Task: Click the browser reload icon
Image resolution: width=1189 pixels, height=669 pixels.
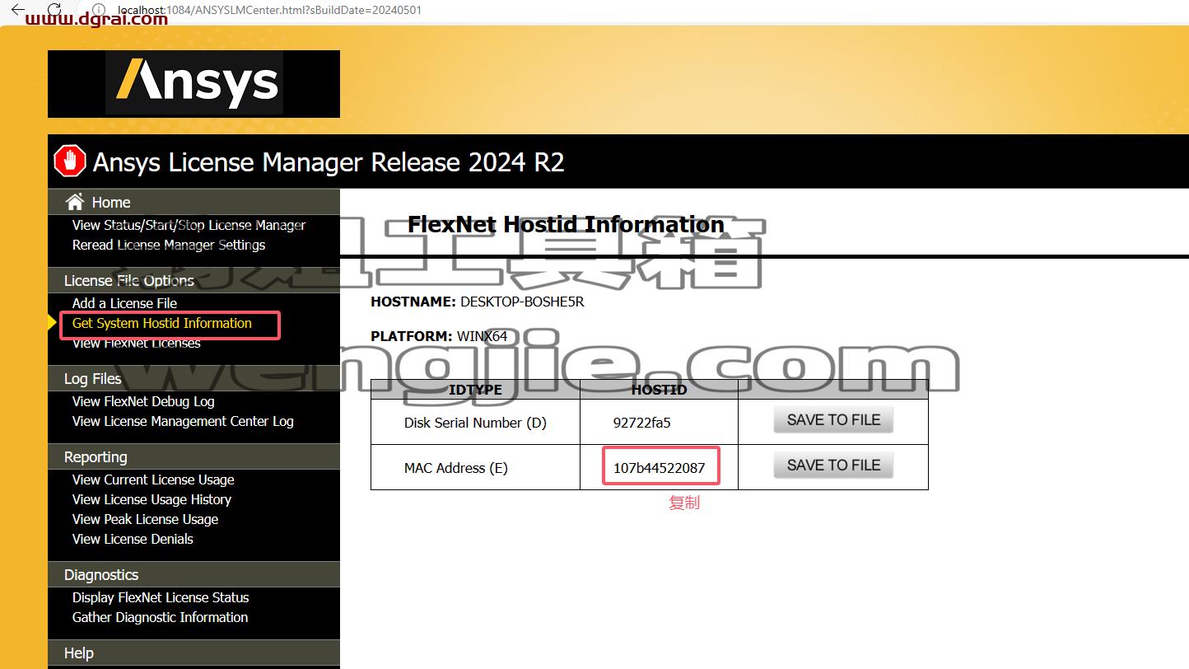Action: pos(54,10)
